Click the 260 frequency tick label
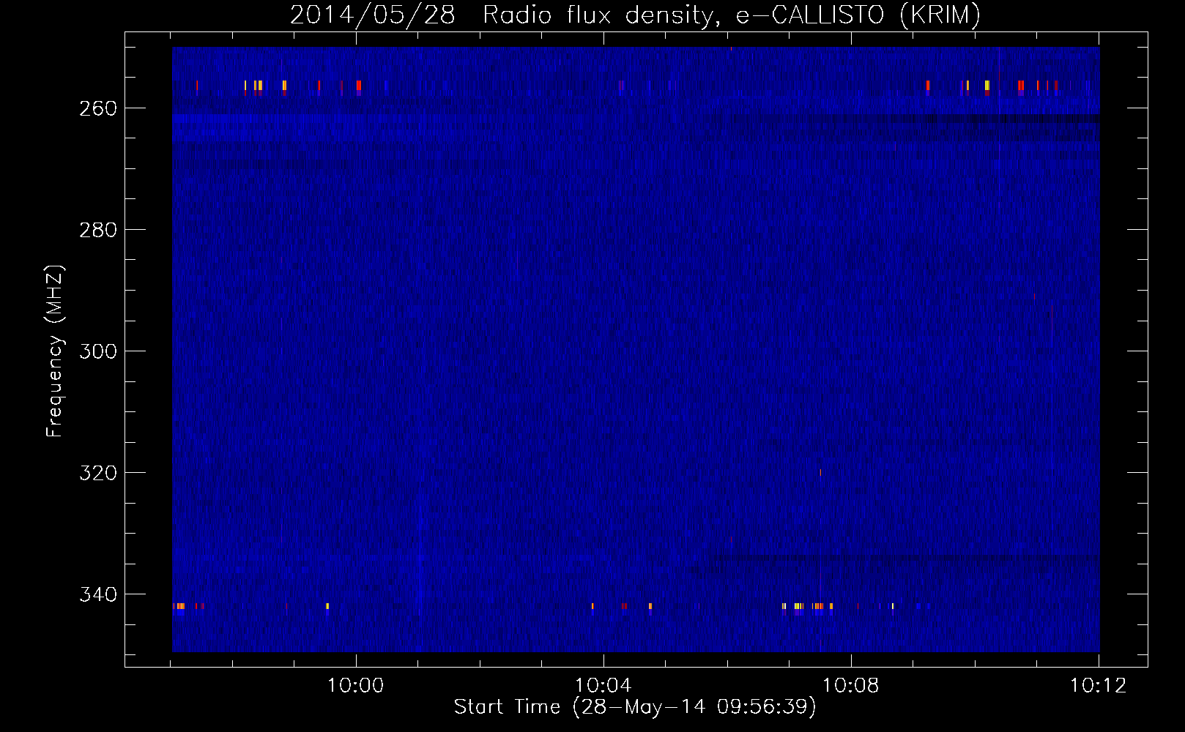Viewport: 1185px width, 732px height. point(98,108)
